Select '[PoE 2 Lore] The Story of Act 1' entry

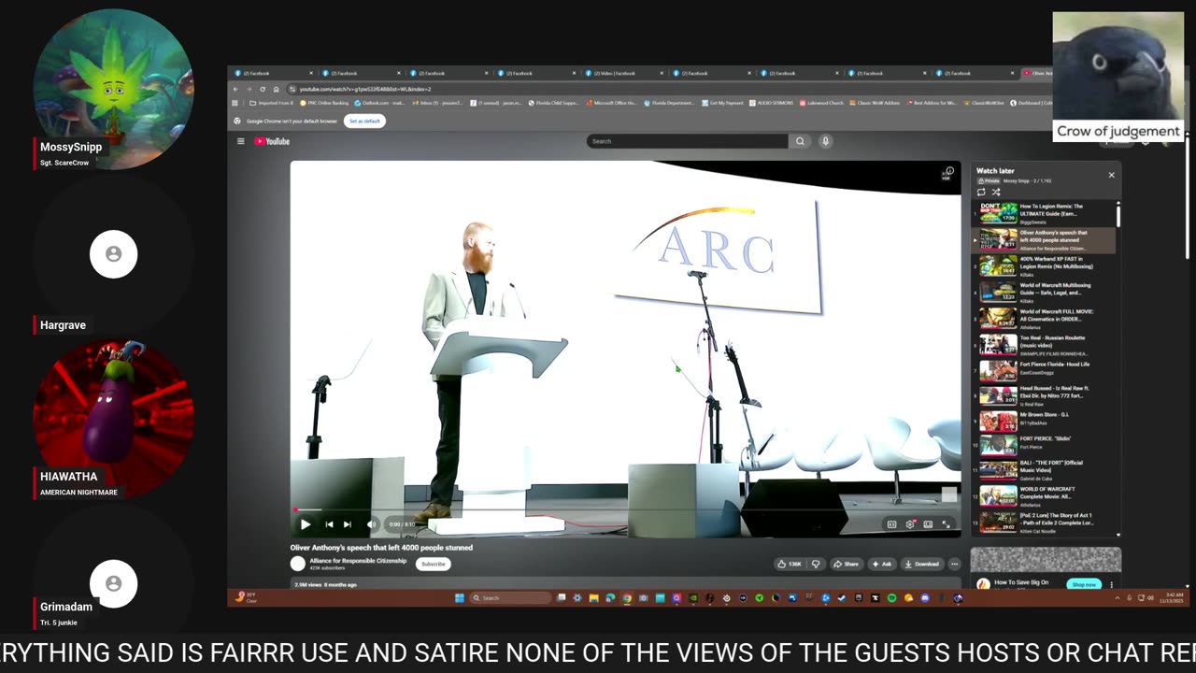point(1044,522)
